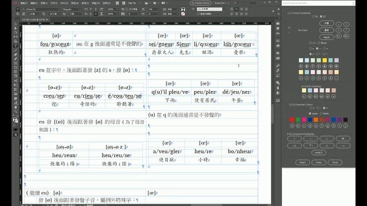Viewport: 367px width, 206px height.
Task: Select the Pencil tool
Action: [x=15, y=59]
